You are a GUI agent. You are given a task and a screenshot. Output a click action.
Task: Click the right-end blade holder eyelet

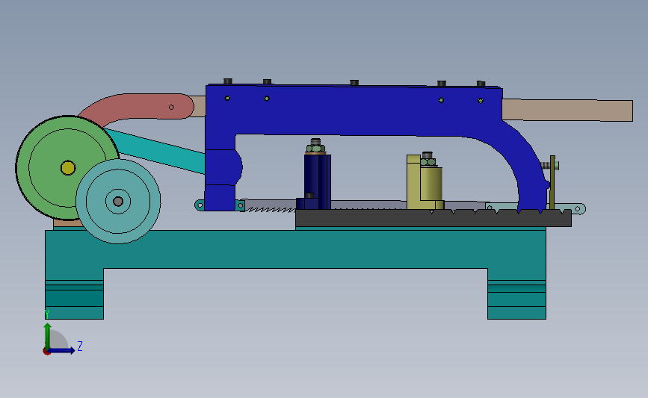click(578, 209)
